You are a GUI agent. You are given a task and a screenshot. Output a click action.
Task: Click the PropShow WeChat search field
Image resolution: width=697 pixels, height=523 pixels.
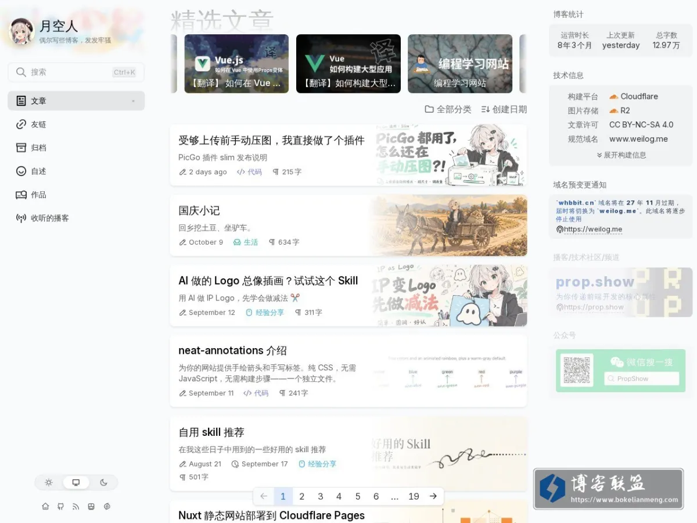(641, 379)
